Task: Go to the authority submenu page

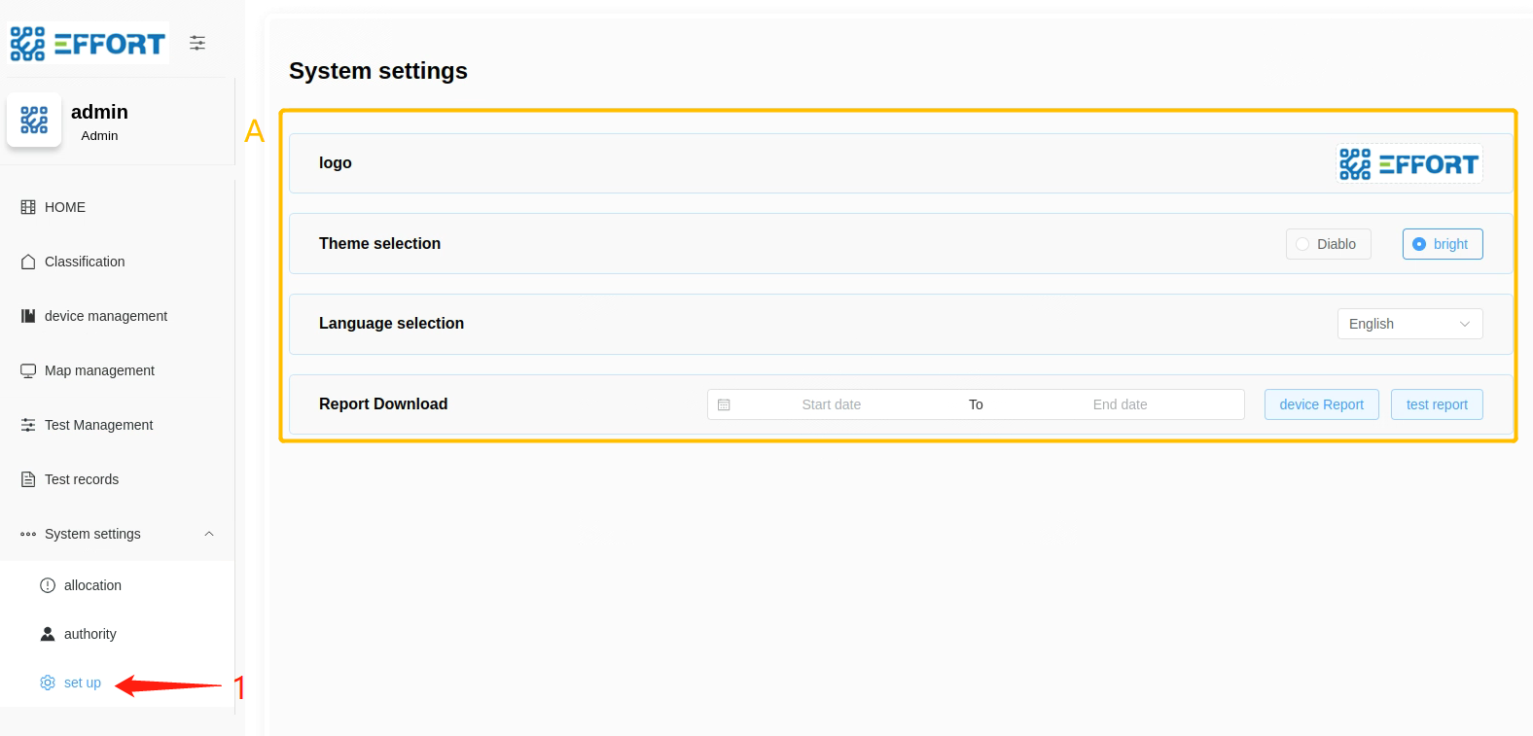Action: click(89, 634)
